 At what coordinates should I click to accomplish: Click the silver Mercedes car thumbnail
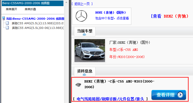tap(90, 51)
